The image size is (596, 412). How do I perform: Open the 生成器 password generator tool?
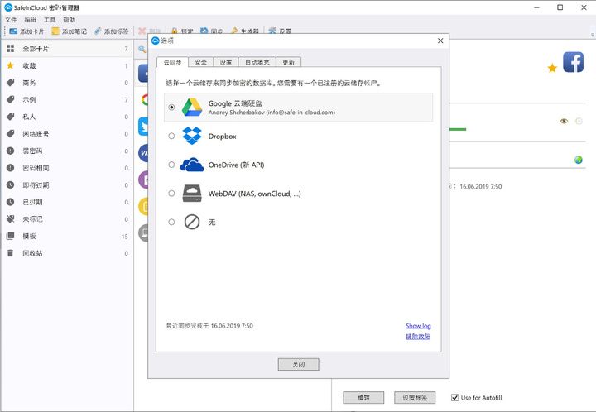pyautogui.click(x=245, y=31)
